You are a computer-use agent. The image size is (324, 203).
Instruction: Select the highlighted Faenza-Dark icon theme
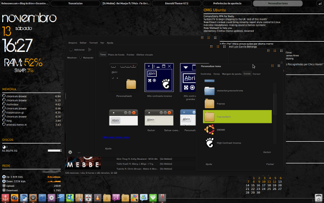tap(237, 116)
